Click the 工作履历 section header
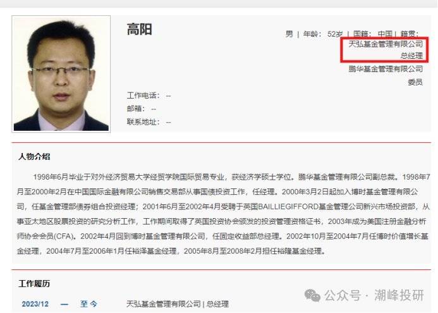The width and height of the screenshot is (438, 313). point(34,284)
